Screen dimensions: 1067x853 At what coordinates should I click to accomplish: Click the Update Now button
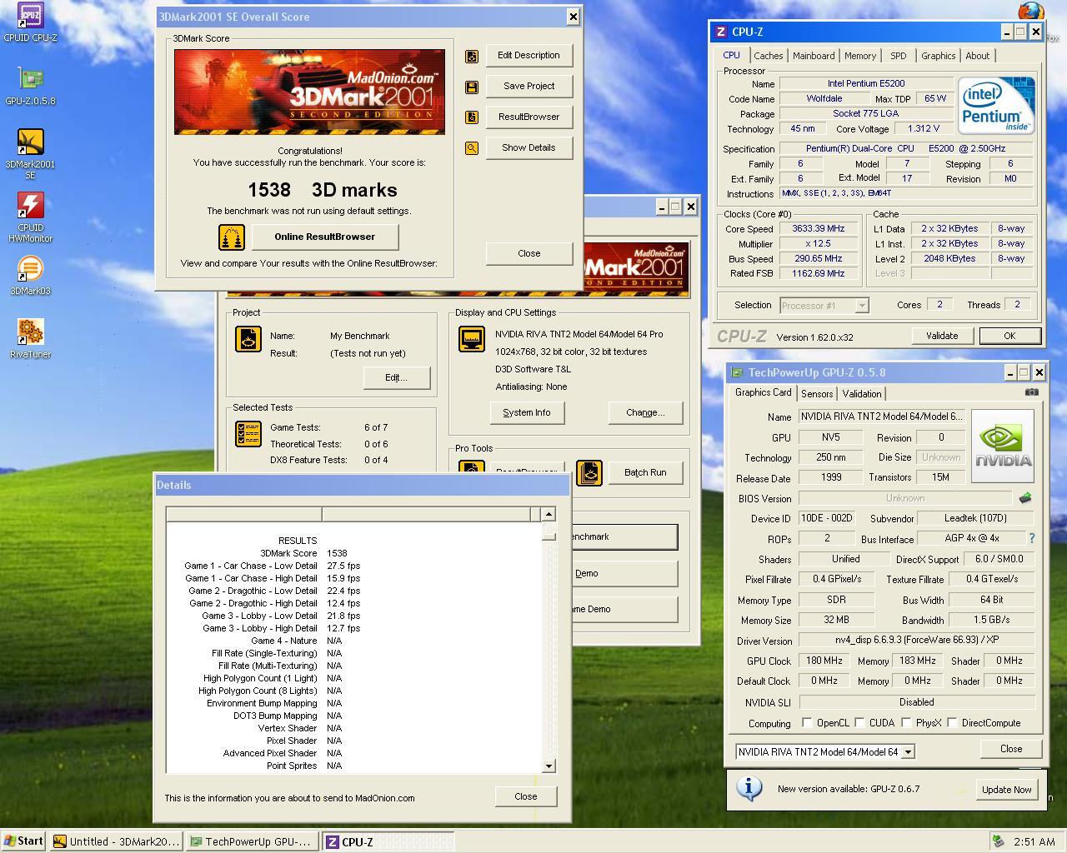click(1006, 790)
